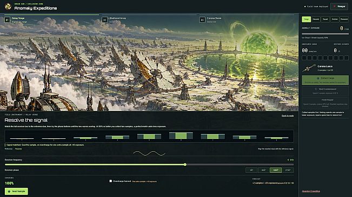This screenshot has width=352, height=197.
Task: Select the 03 Corona Basin stage badge
Action: click(202, 20)
